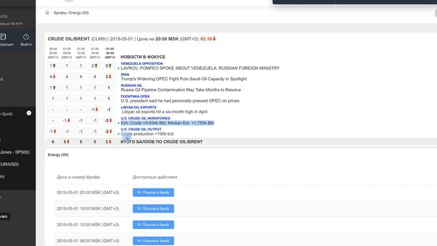Click the Доступные действия column header
The width and height of the screenshot is (437, 246).
pyautogui.click(x=155, y=177)
